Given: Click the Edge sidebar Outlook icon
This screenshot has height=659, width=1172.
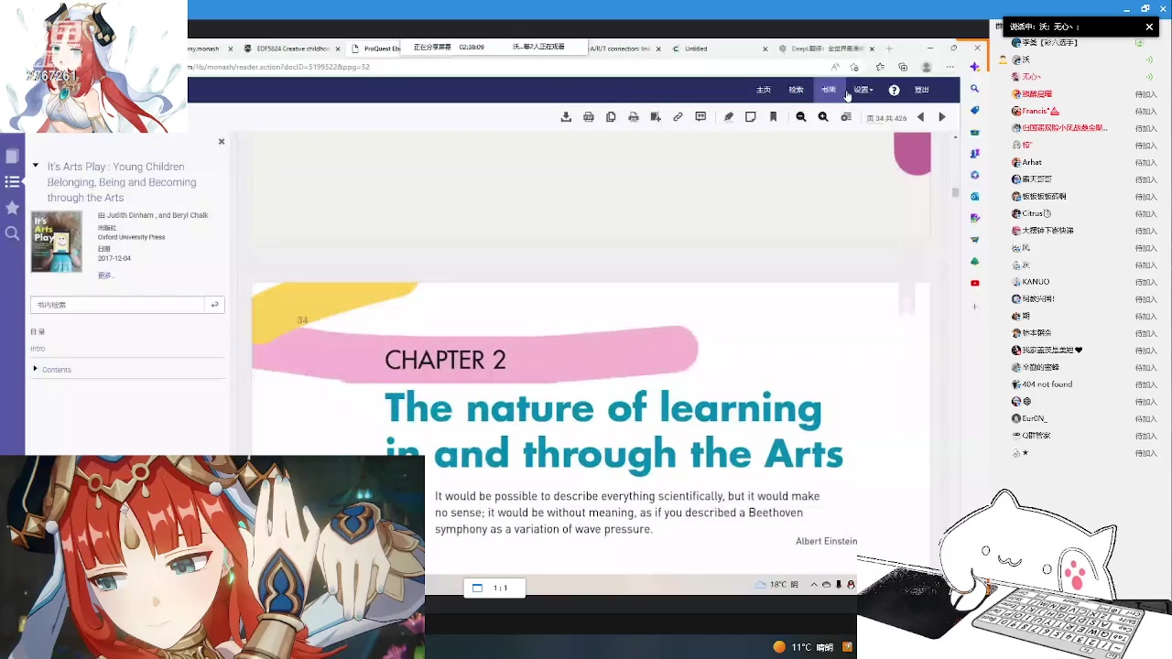Looking at the screenshot, I should tap(974, 197).
